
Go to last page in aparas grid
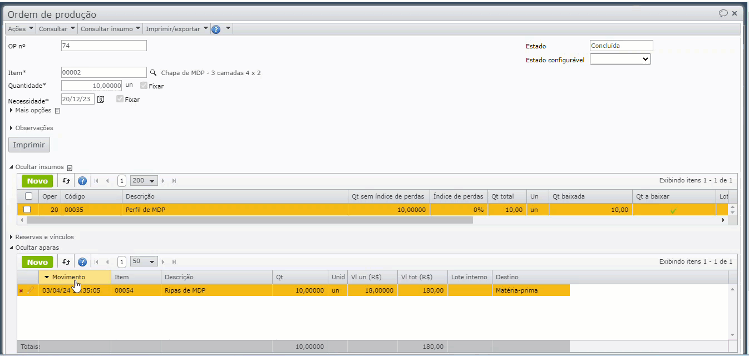point(174,262)
